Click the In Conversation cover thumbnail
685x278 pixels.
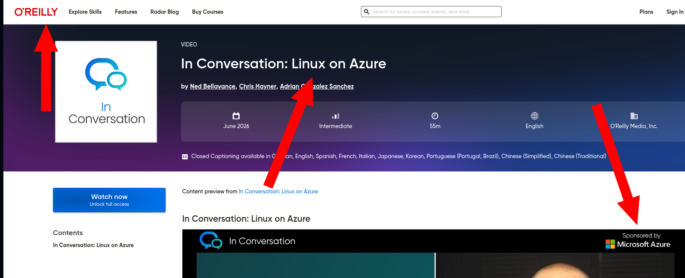(x=106, y=92)
